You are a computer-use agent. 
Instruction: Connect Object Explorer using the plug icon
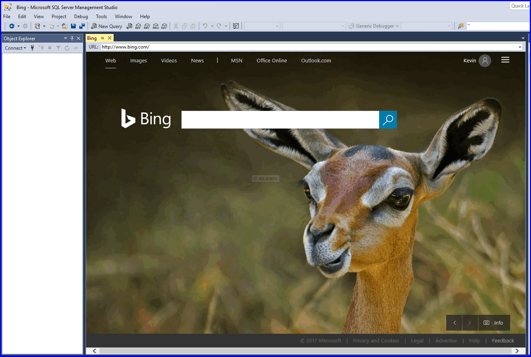32,48
